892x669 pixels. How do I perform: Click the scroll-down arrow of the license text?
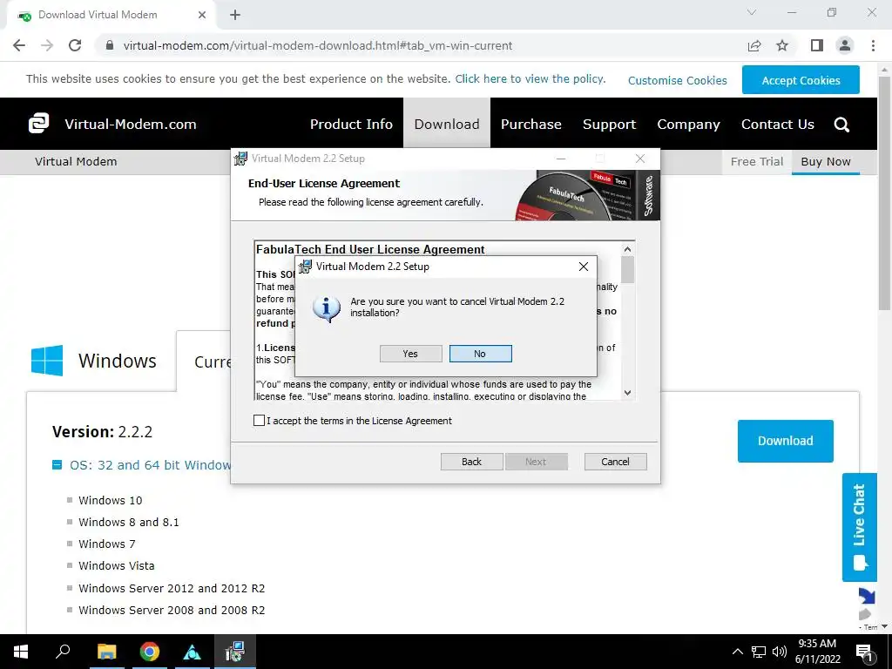[627, 392]
